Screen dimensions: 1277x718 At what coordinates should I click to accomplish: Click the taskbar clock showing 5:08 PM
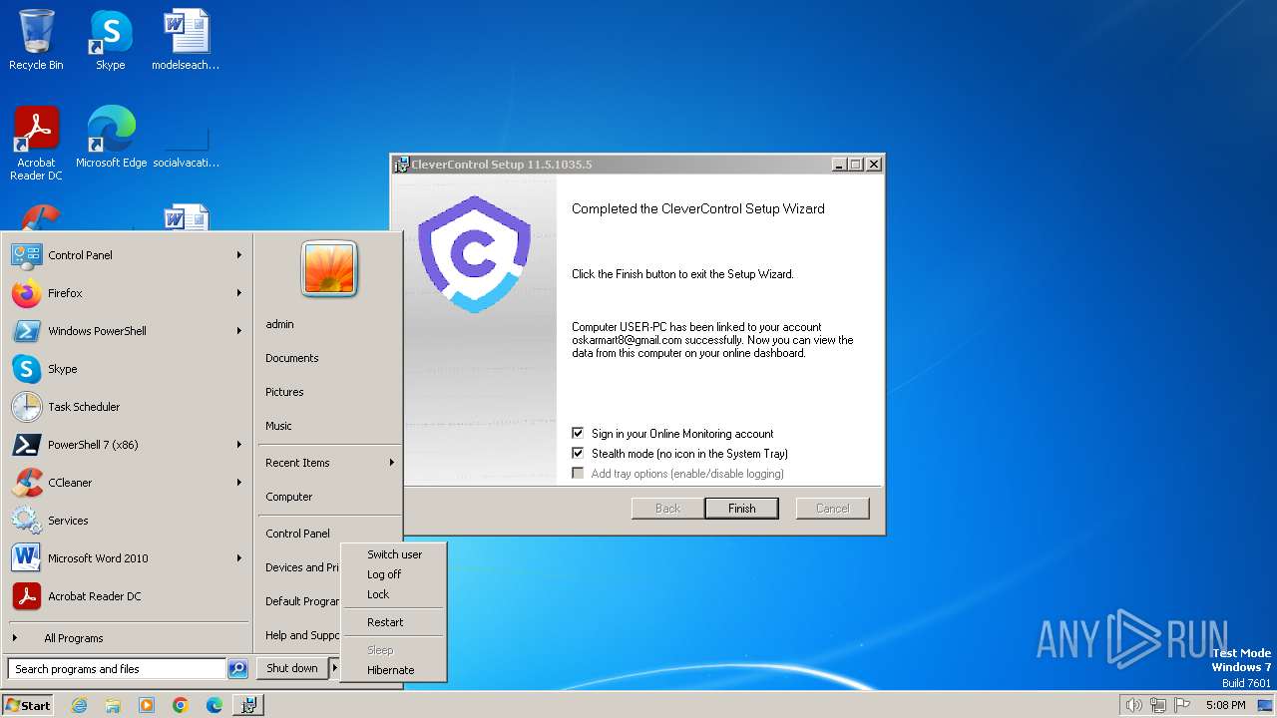tap(1225, 705)
